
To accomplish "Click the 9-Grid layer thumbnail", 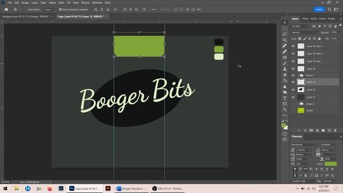I will (301, 110).
